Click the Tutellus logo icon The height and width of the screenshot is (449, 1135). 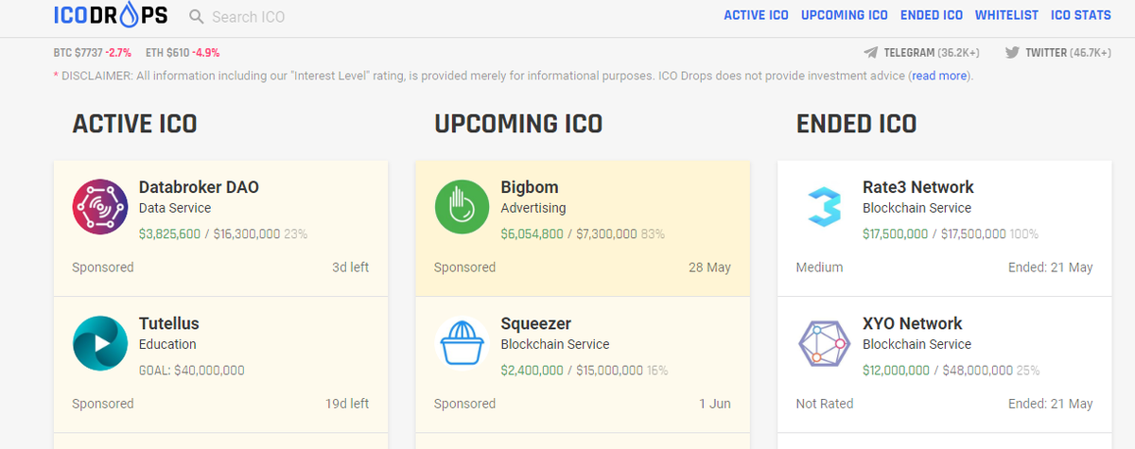tap(100, 343)
